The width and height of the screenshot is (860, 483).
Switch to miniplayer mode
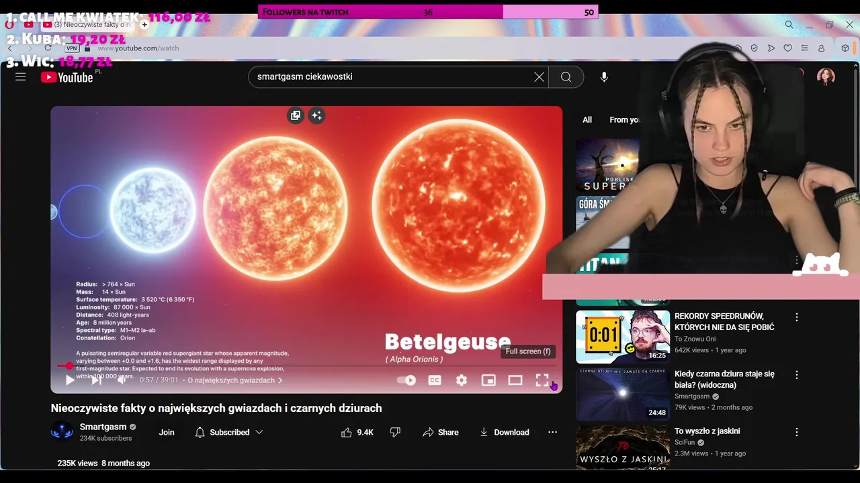(488, 380)
